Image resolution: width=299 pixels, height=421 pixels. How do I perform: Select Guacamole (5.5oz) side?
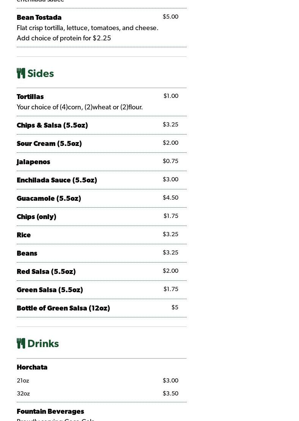[49, 198]
